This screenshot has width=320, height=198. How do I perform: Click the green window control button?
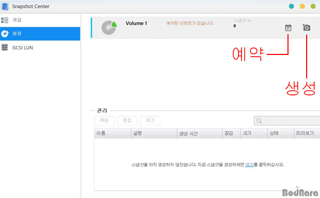(x=313, y=6)
